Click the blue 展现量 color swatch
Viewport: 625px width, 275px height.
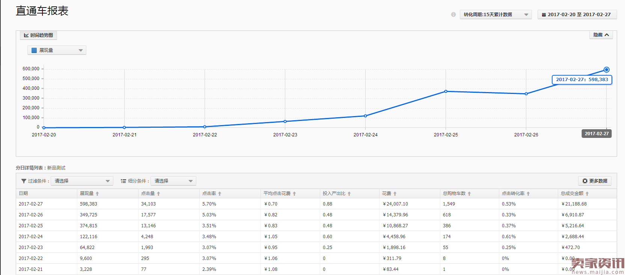click(x=34, y=50)
